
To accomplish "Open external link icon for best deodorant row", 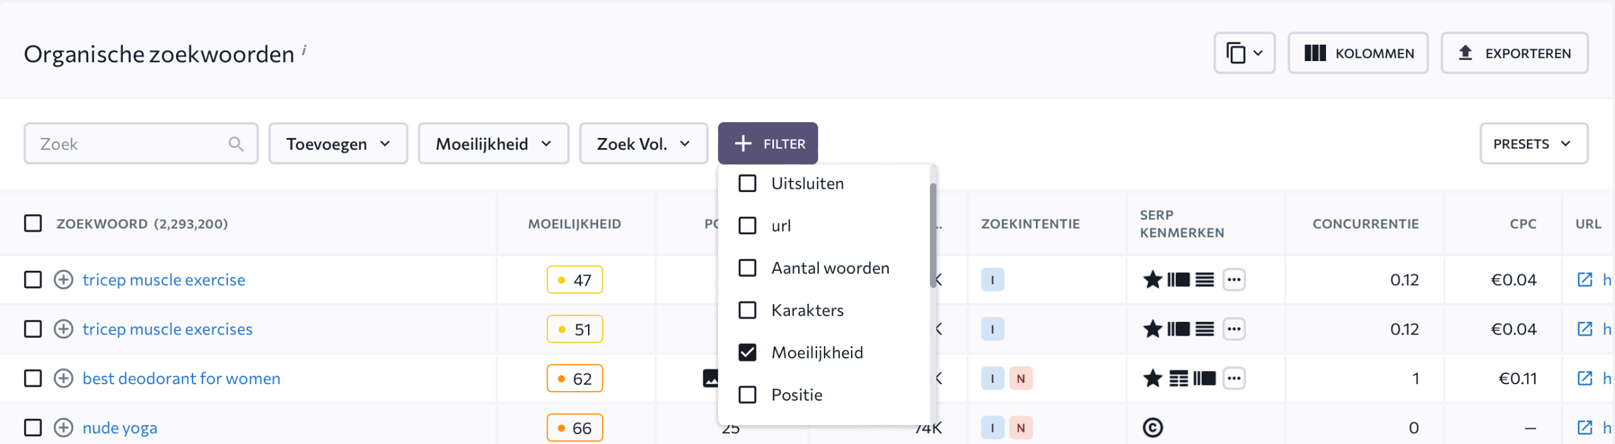I will pos(1585,378).
